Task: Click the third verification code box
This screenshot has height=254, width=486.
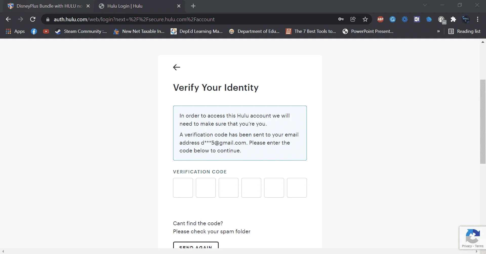Action: point(229,188)
